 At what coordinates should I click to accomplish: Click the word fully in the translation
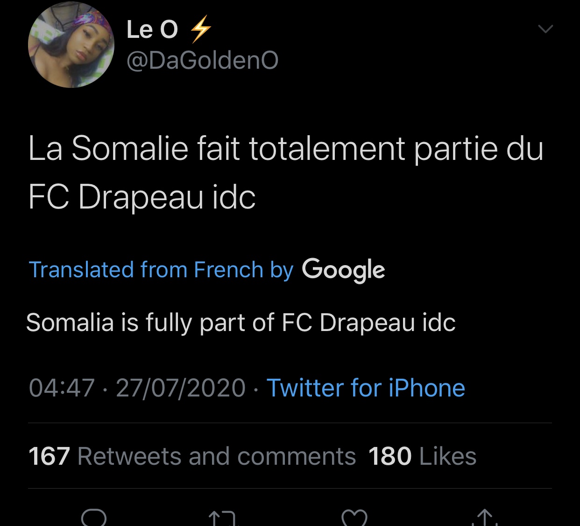(169, 323)
